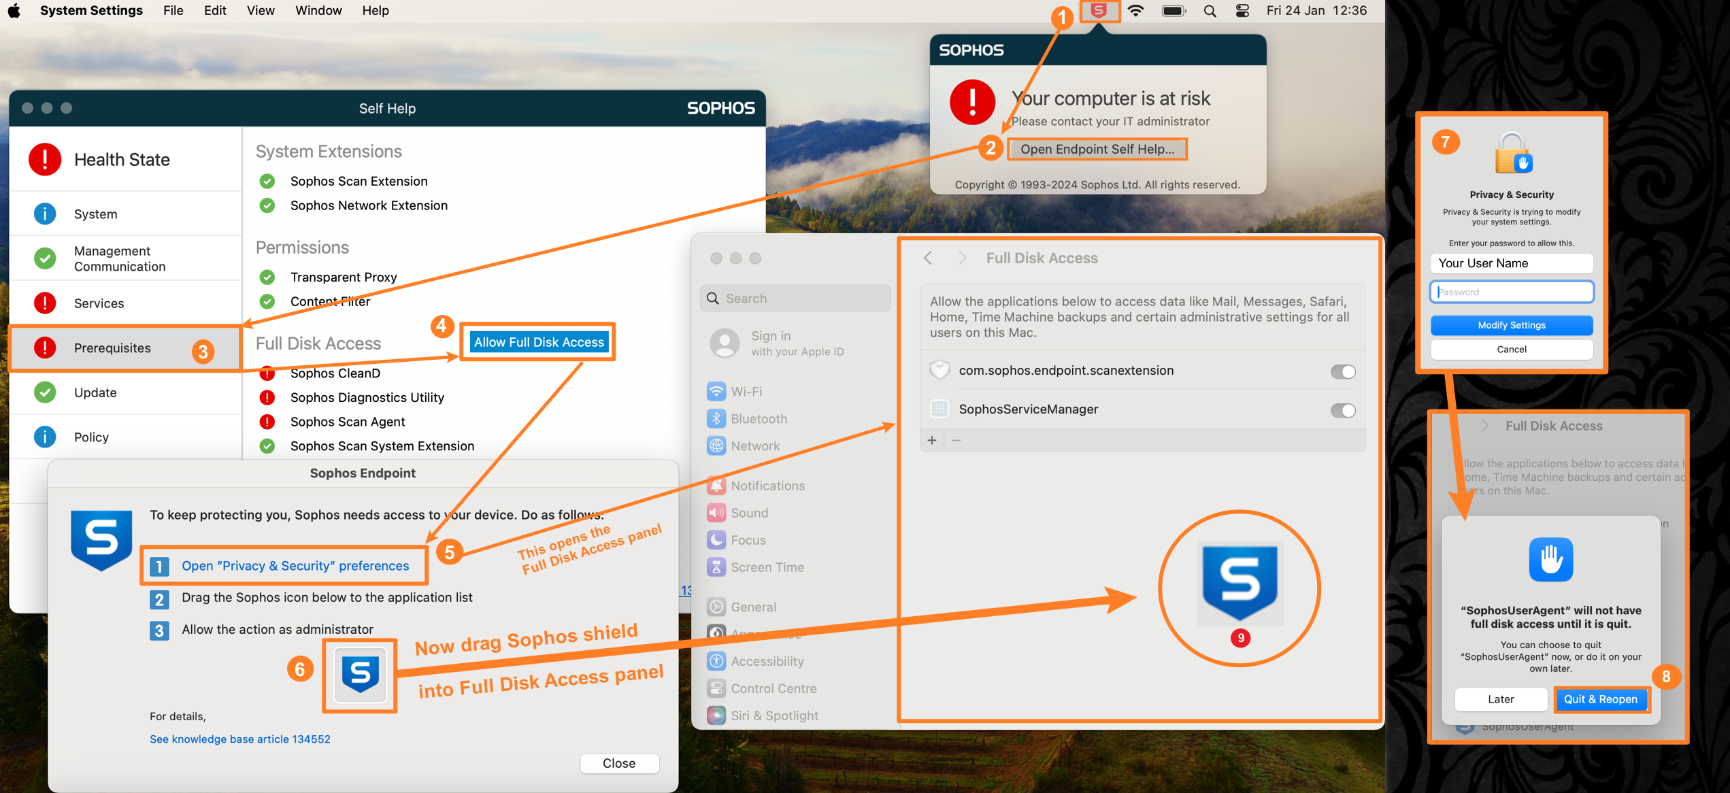Open Control Centre in System Settings sidebar
1730x793 pixels.
761,688
